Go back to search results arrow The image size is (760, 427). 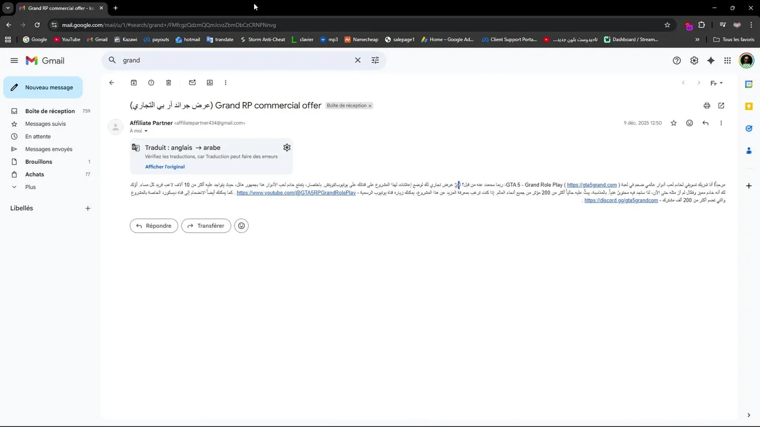click(x=112, y=82)
